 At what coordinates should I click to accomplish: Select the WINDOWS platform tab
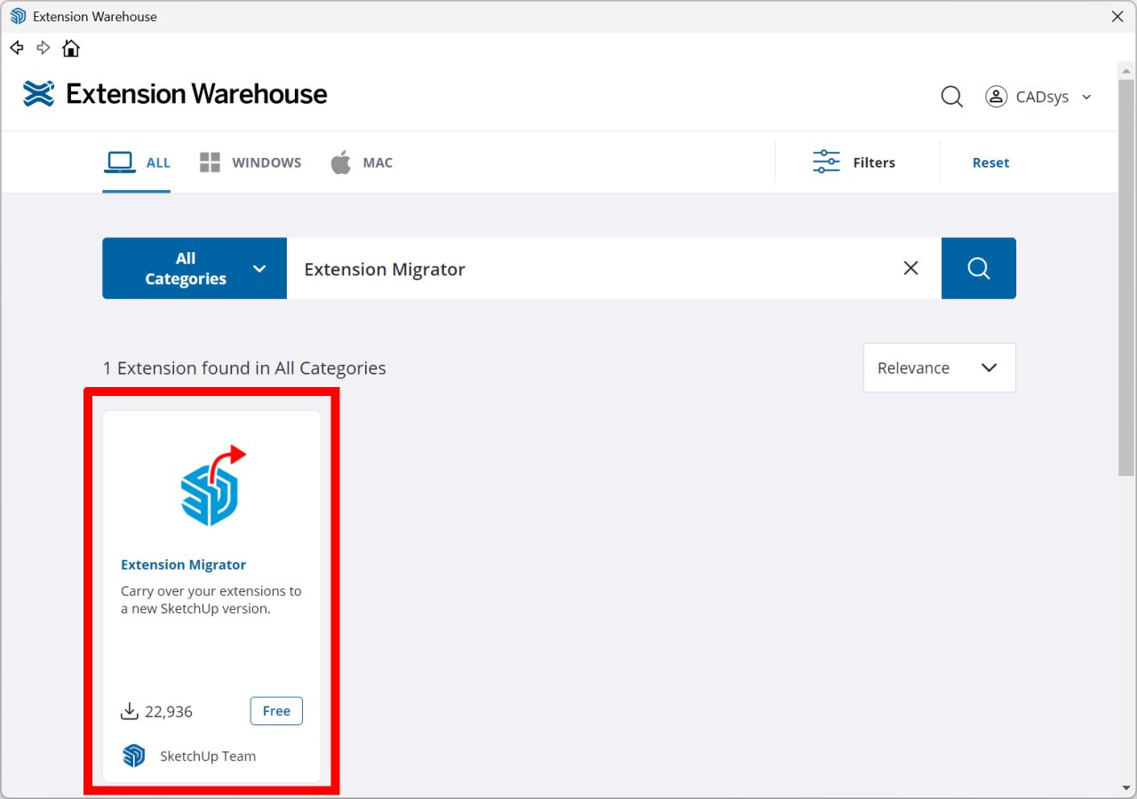coord(250,162)
